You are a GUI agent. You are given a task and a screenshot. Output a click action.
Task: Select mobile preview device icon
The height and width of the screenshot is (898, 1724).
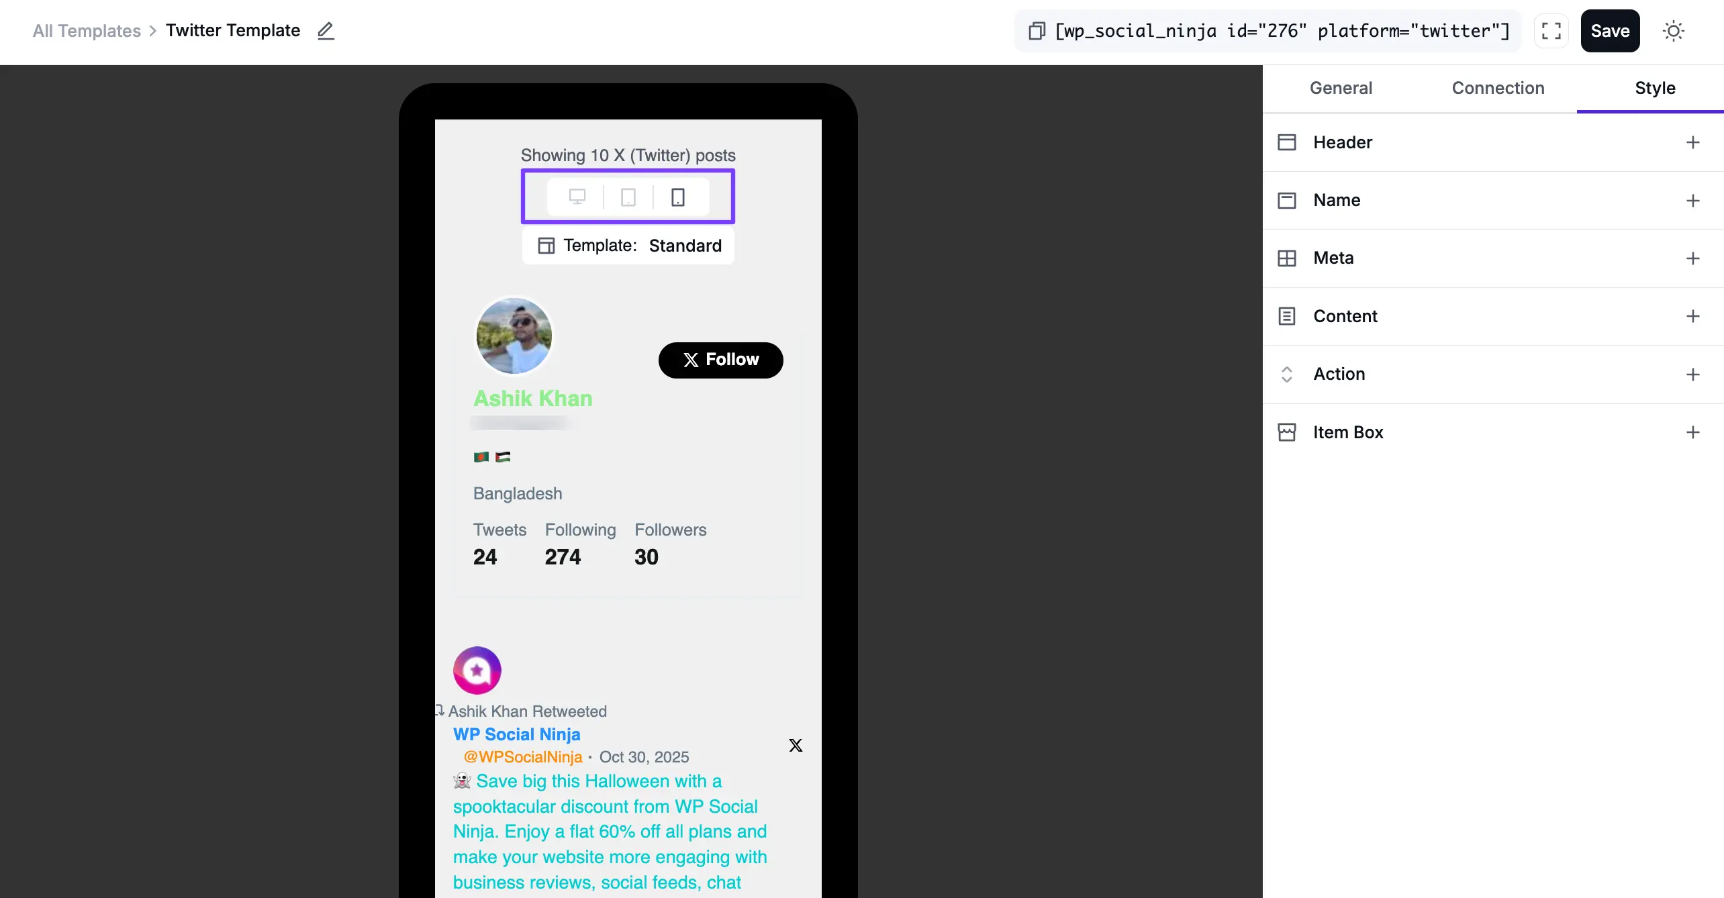click(678, 197)
